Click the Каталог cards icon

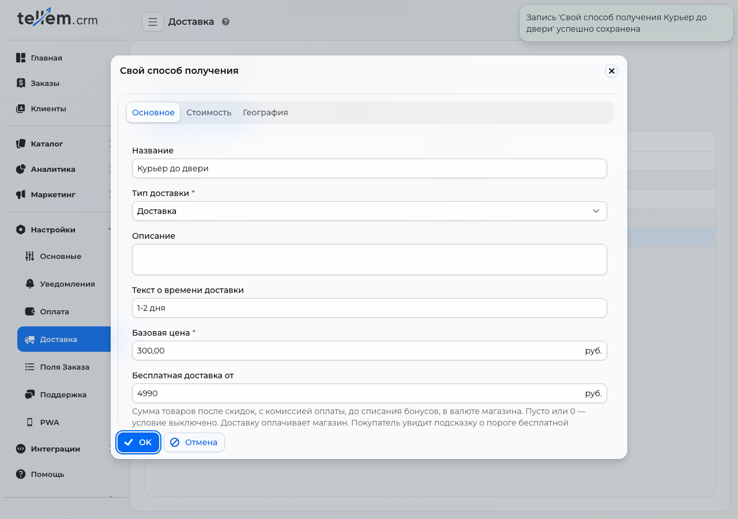tap(21, 144)
